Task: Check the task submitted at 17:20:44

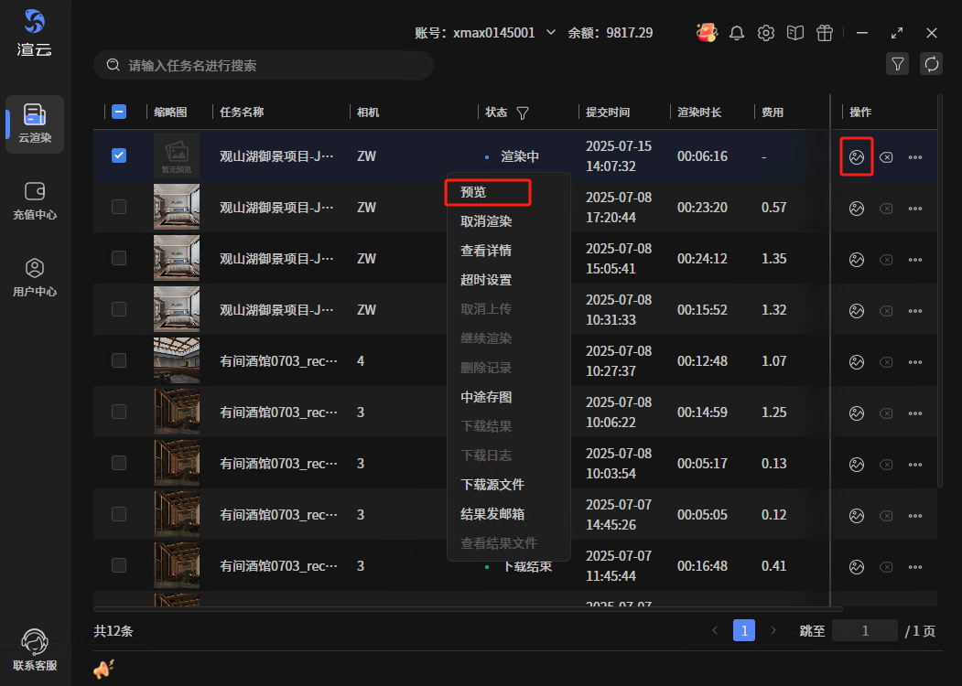Action: click(119, 207)
